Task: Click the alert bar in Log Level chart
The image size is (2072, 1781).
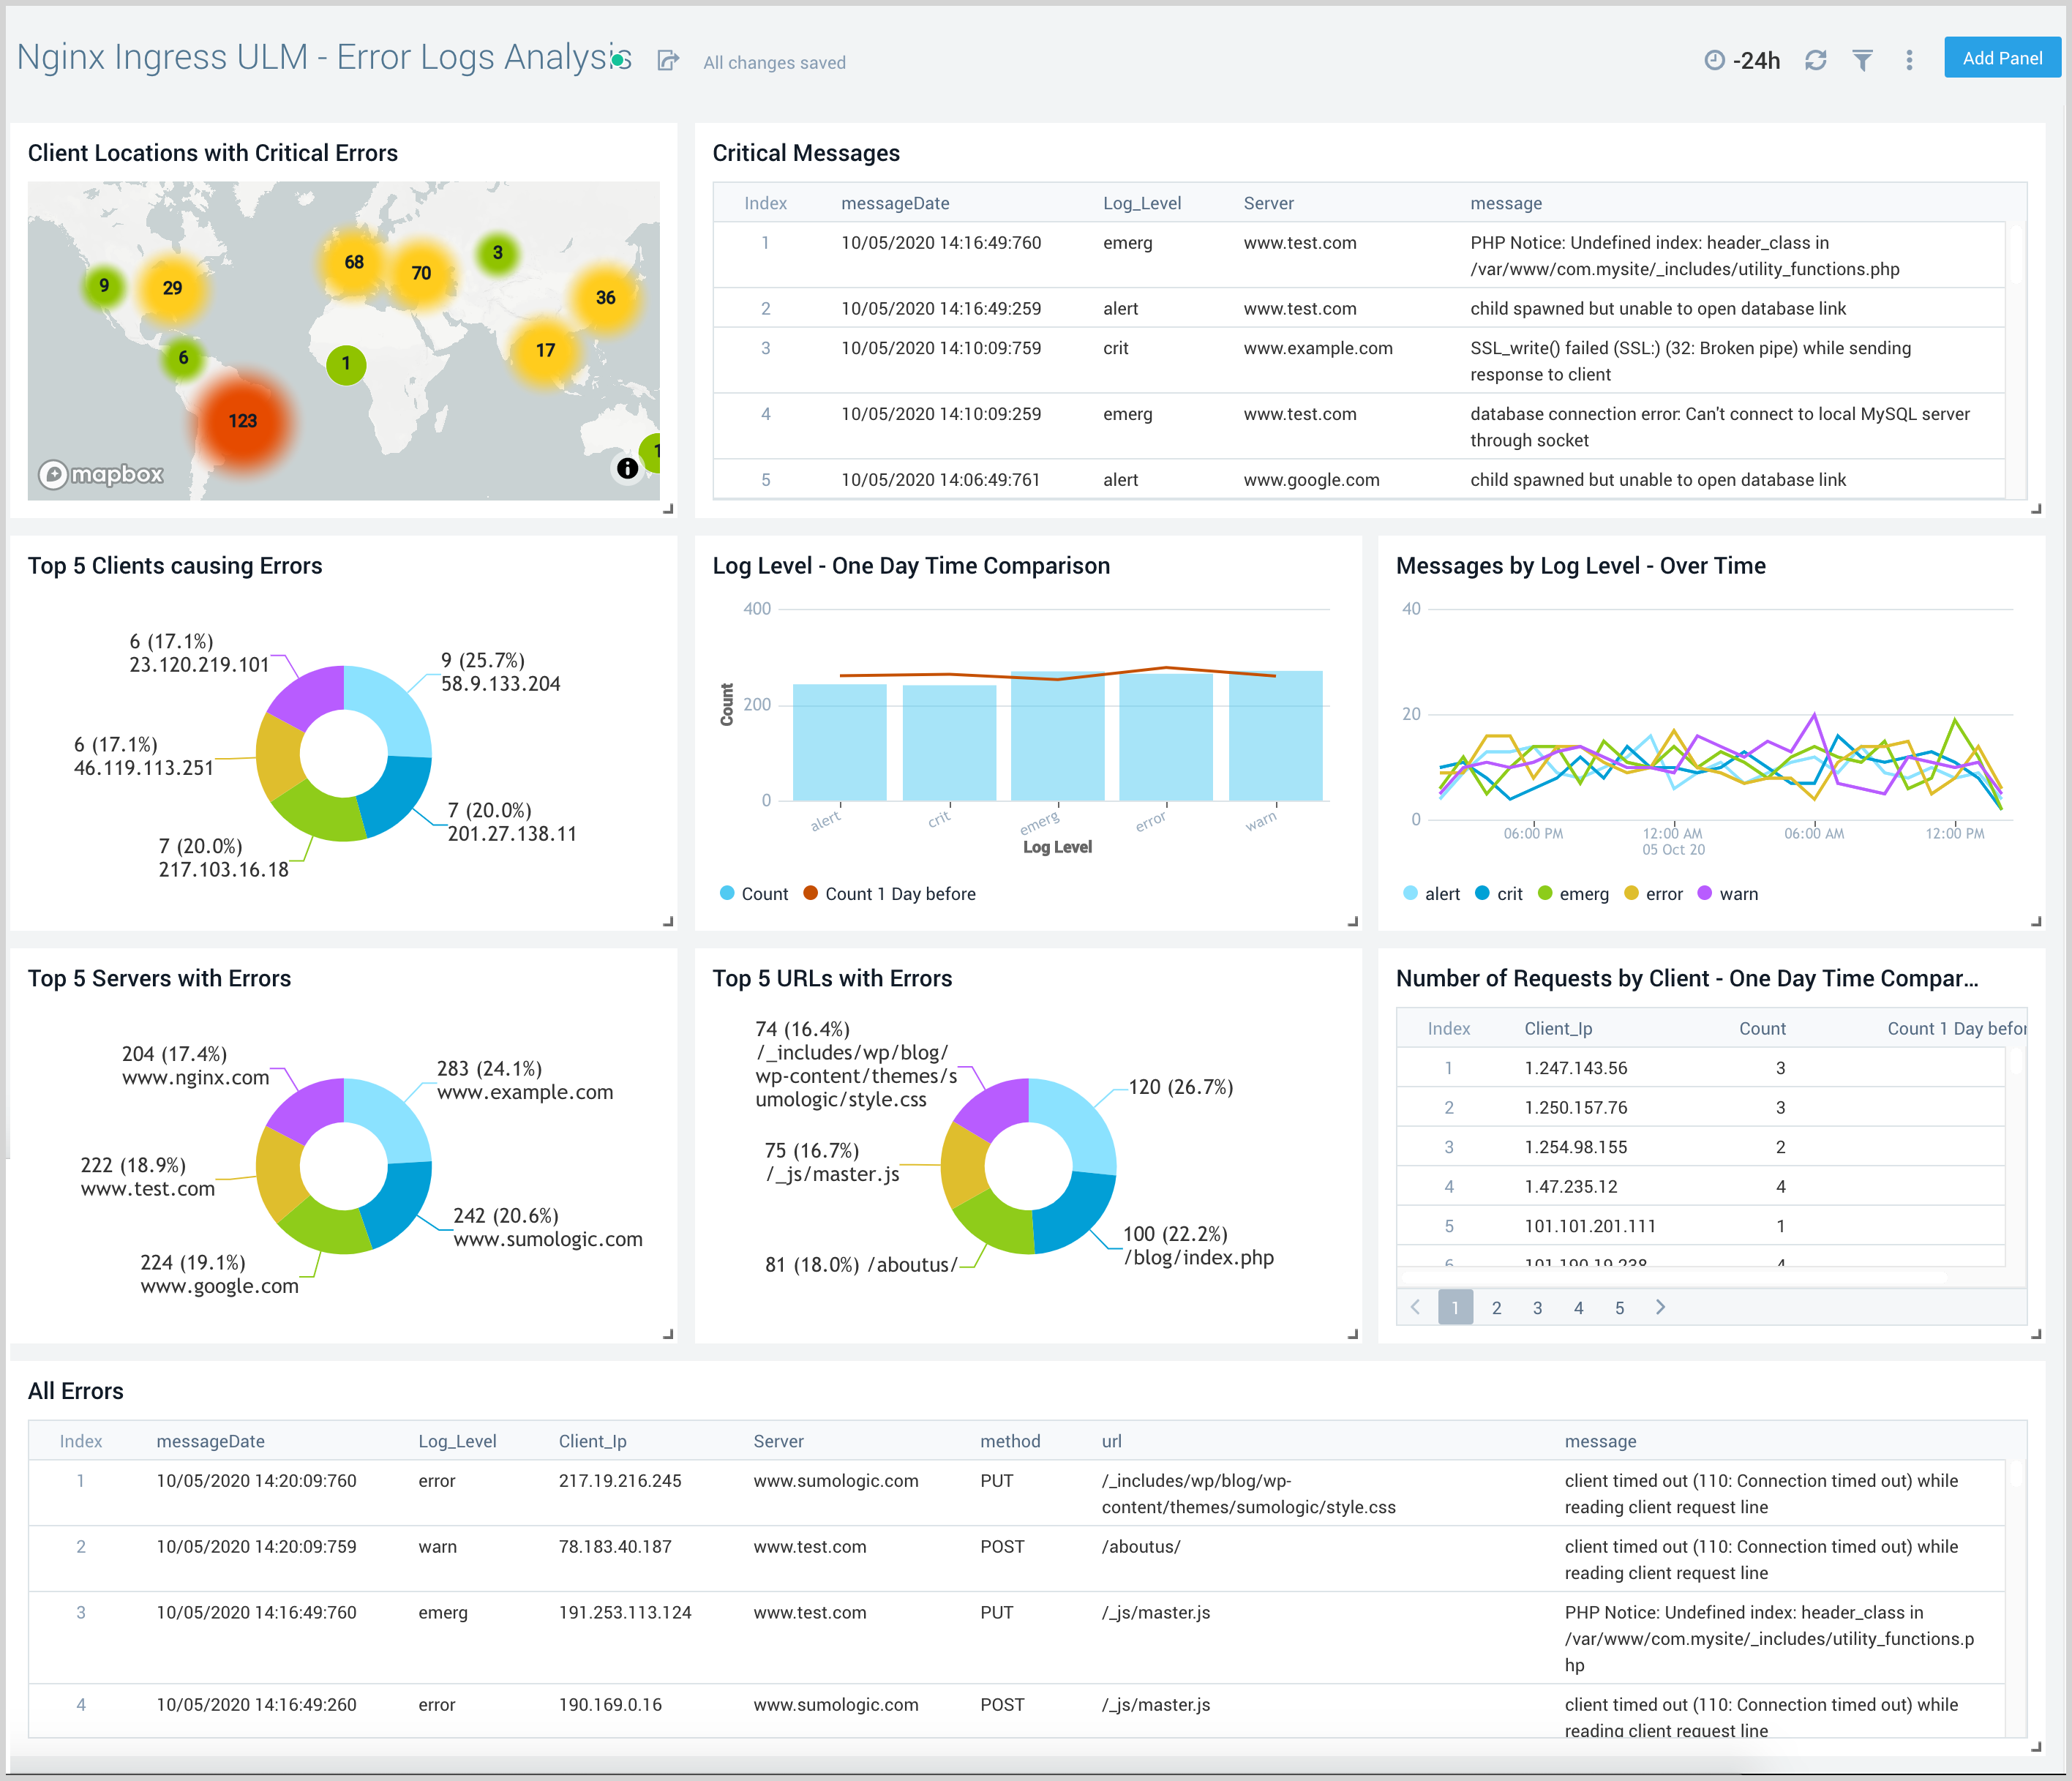Action: point(840,742)
